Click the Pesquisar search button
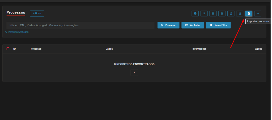Screen dimensions: 272x120 pos(168,25)
